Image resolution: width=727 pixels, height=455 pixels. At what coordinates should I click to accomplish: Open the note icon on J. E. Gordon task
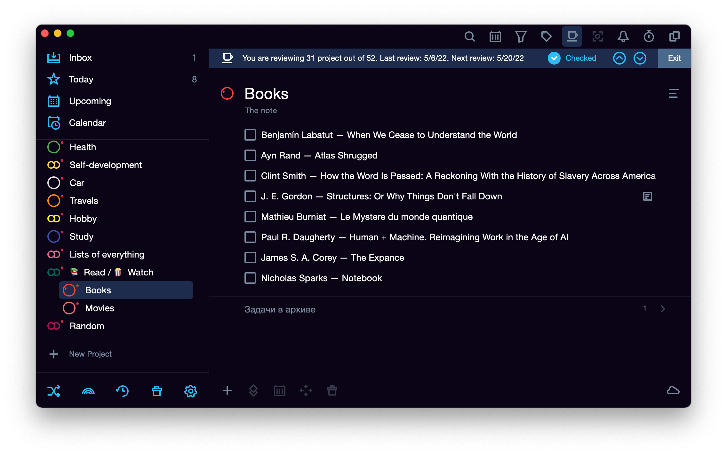(x=647, y=196)
